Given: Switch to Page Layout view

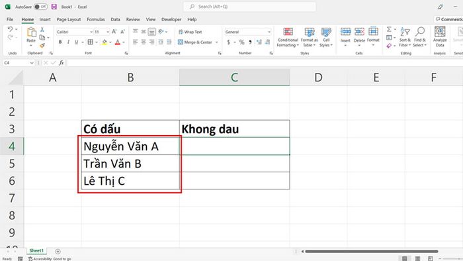Looking at the screenshot, I should [x=417, y=258].
